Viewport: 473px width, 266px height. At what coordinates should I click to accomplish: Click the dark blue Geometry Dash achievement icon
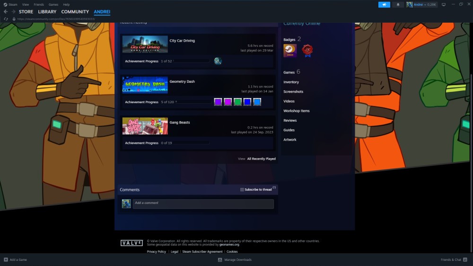point(247,102)
